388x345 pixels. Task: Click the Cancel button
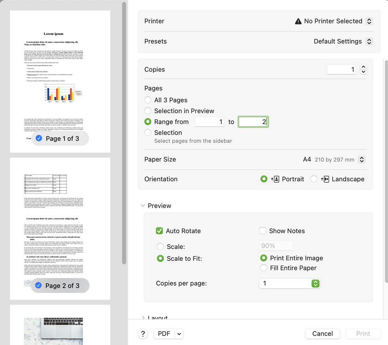click(322, 334)
